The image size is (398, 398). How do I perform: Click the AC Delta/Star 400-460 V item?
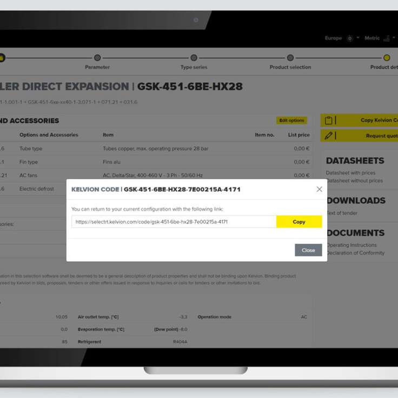[x=152, y=175]
